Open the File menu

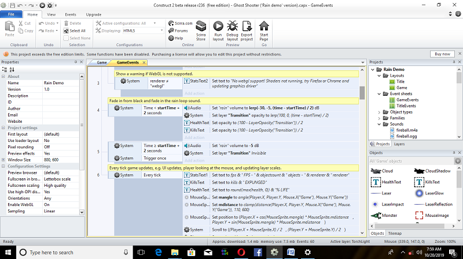tap(11, 14)
